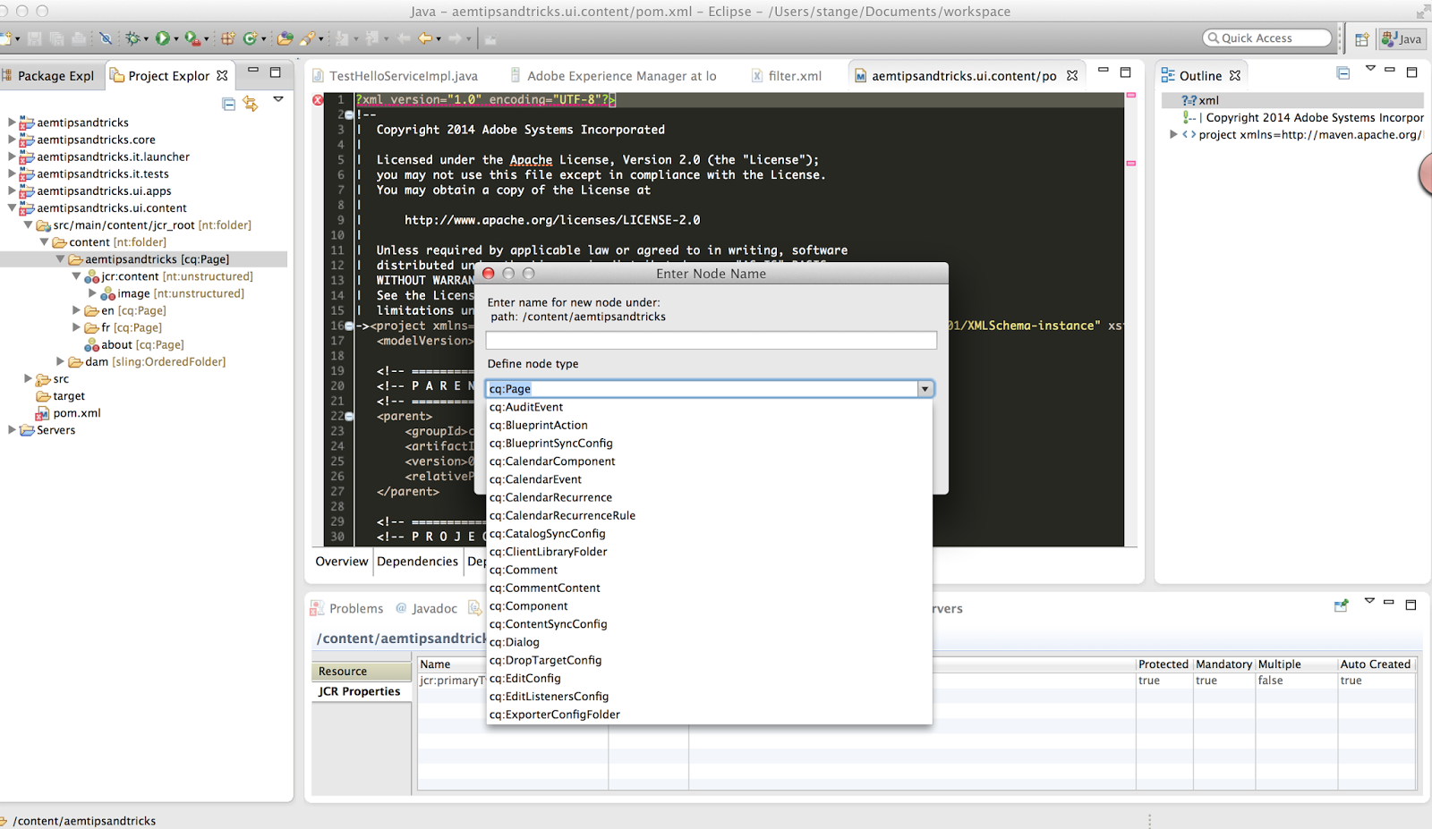Expand project xmlns node in Outline
Image resolution: width=1432 pixels, height=829 pixels.
[x=1172, y=134]
